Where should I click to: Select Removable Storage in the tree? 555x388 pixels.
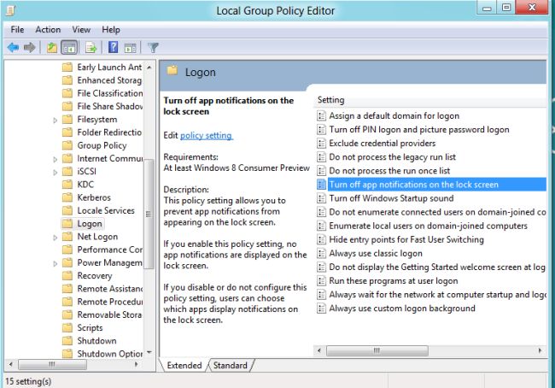(109, 315)
